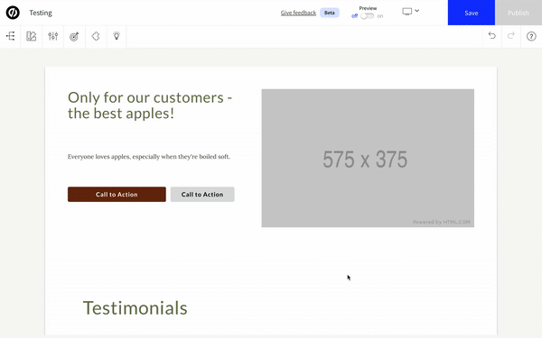This screenshot has width=542, height=338.
Task: Open the integrations puzzle piece icon
Action: (96, 36)
